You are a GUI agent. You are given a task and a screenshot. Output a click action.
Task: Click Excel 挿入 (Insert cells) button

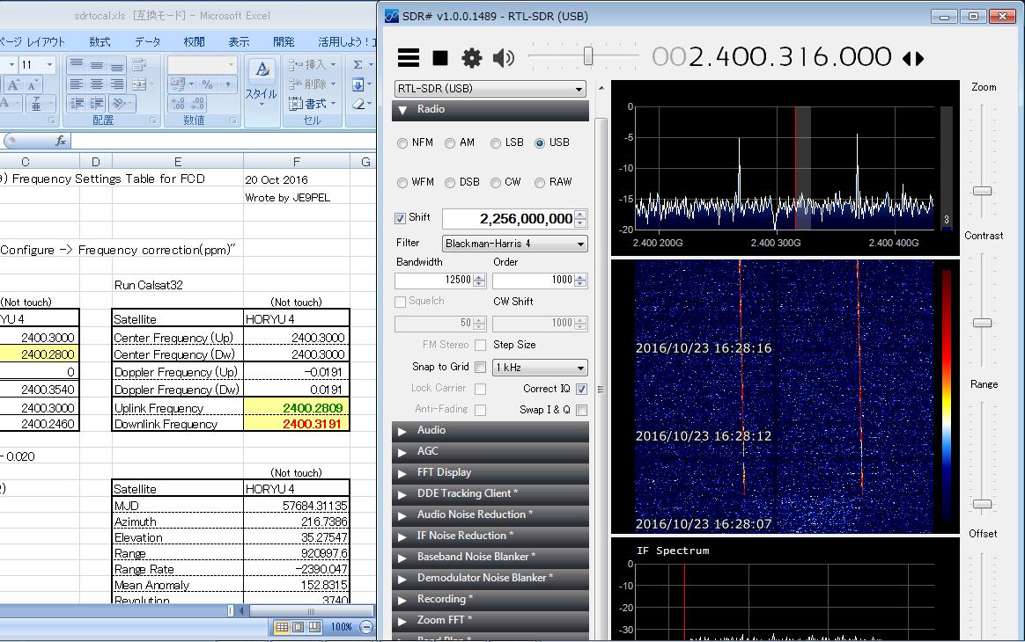click(313, 65)
